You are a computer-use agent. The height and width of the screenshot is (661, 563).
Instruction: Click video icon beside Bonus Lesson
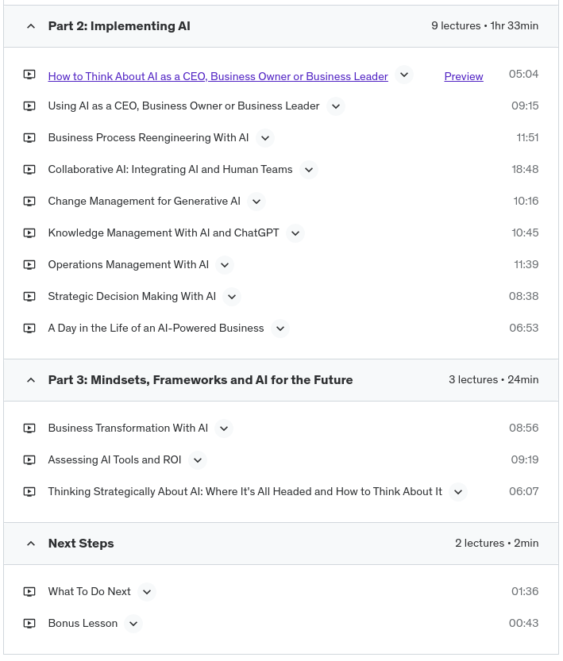pos(29,624)
